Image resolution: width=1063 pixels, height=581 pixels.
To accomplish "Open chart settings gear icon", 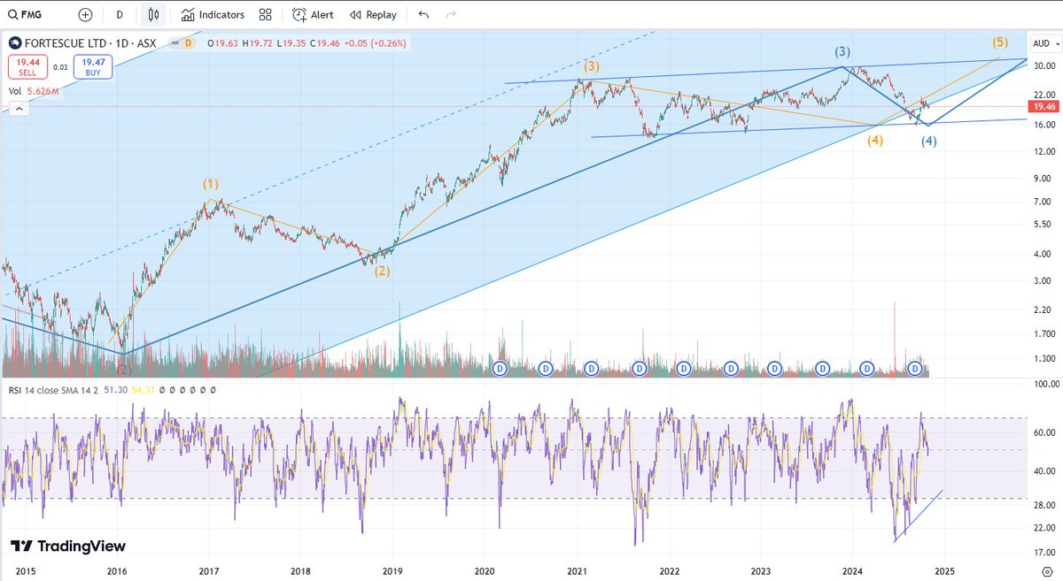I will pos(1047,572).
